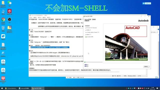Screen dimensions: 160x90
Task: Click the Setup.exe properties line in Notepad
Action: tap(56, 37)
